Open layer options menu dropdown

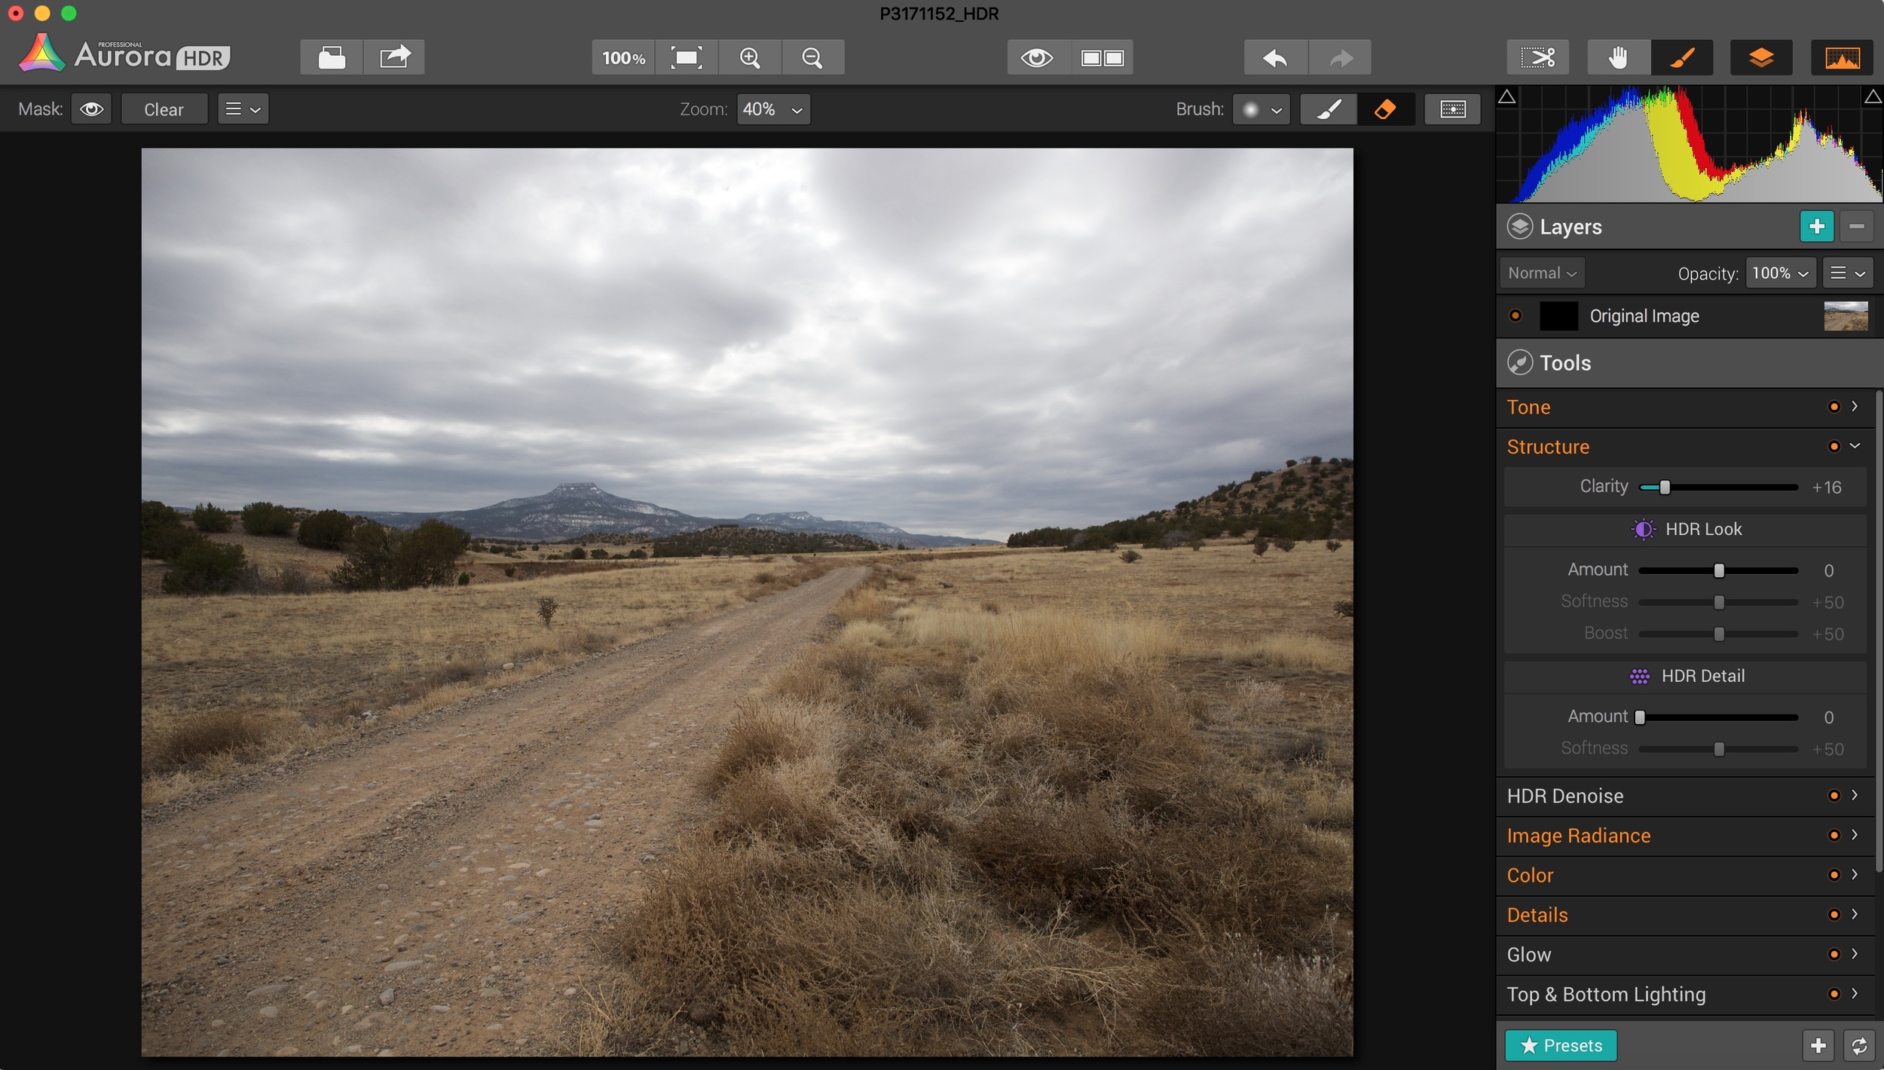1847,273
